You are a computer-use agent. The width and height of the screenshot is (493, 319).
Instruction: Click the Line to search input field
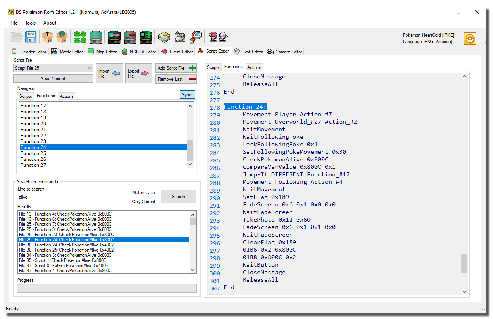point(68,197)
